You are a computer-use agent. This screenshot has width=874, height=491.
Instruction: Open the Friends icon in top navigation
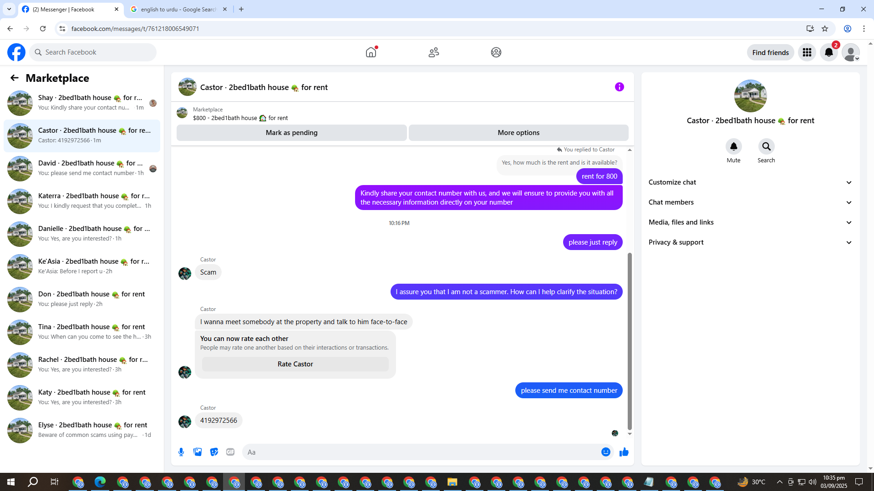pyautogui.click(x=434, y=52)
